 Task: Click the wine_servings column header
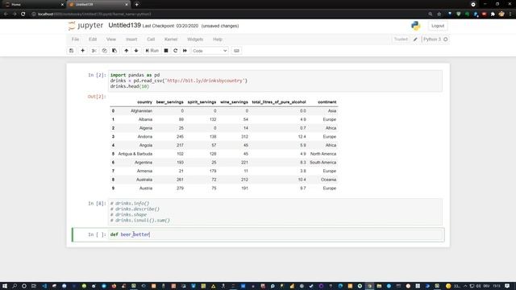234,102
